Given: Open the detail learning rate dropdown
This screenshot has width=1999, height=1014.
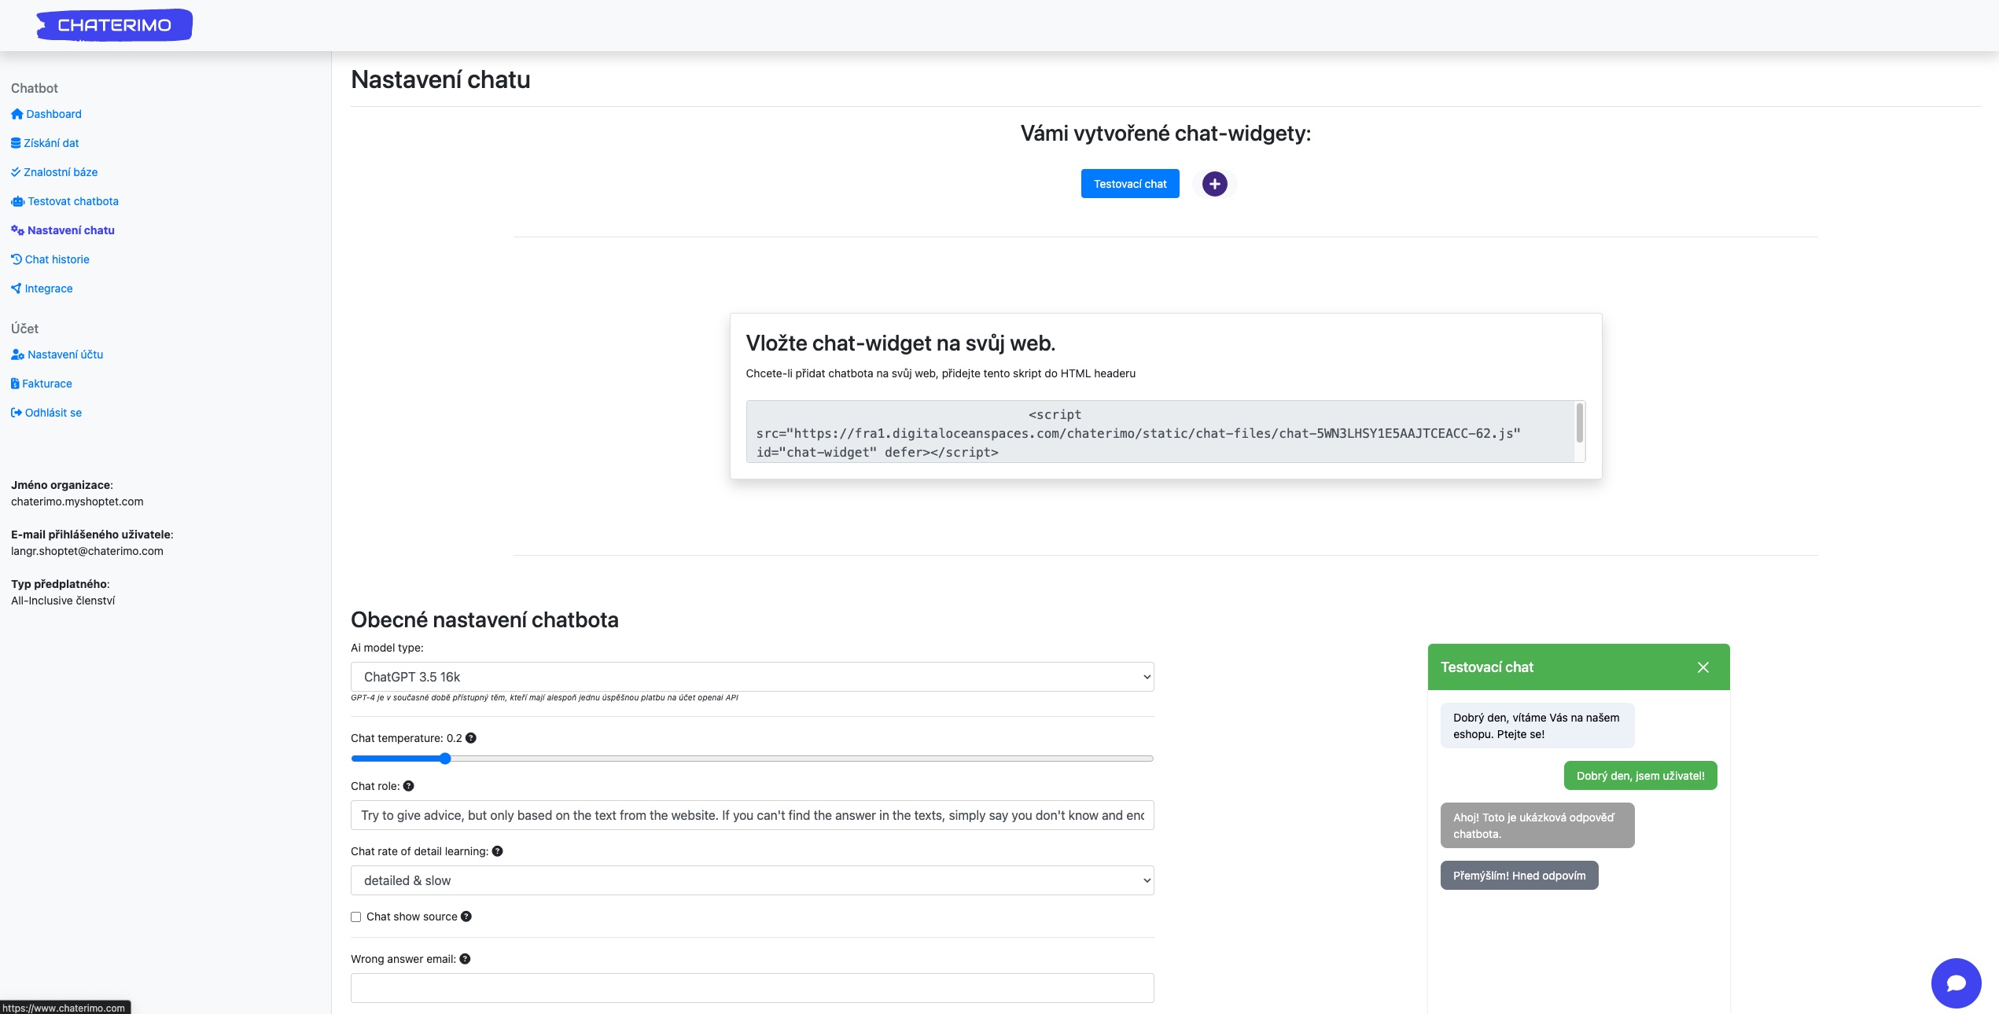Looking at the screenshot, I should pos(753,880).
